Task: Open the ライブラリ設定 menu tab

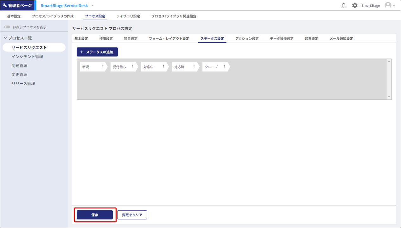Action: pyautogui.click(x=128, y=16)
